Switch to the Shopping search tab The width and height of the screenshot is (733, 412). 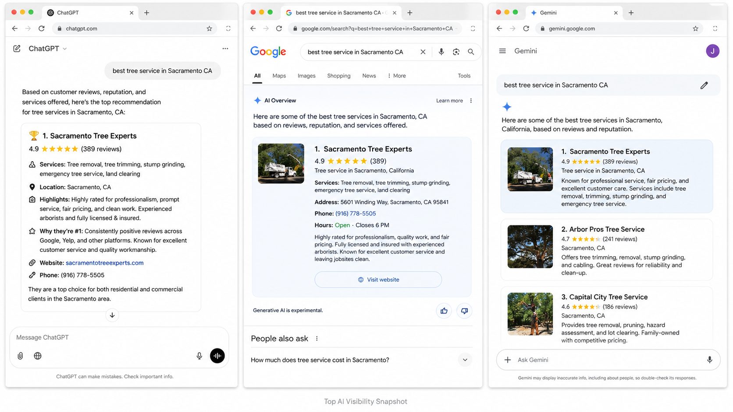[339, 76]
